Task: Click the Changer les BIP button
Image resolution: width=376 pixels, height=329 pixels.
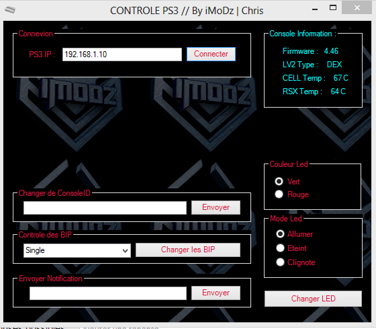Action: pyautogui.click(x=188, y=250)
